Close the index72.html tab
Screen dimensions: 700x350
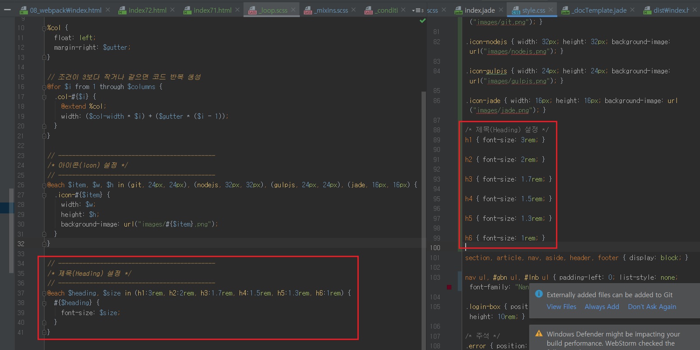[172, 10]
